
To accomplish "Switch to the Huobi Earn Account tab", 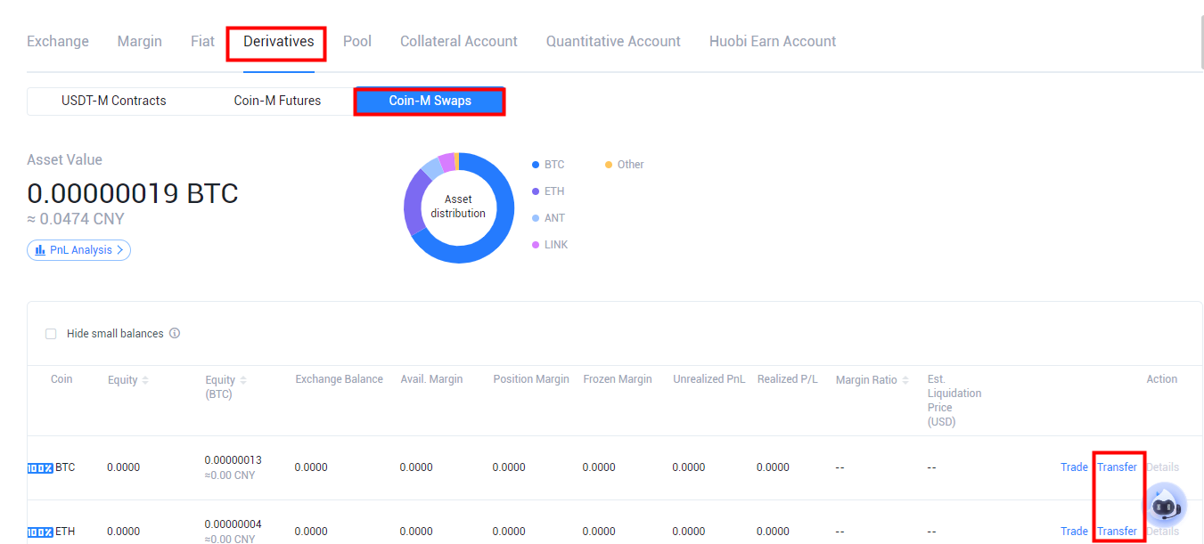I will [x=773, y=42].
